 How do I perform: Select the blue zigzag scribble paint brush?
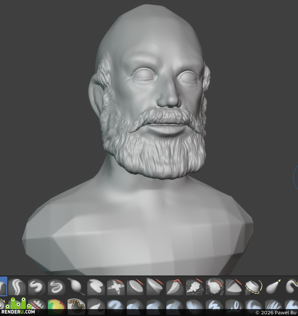click(x=215, y=306)
